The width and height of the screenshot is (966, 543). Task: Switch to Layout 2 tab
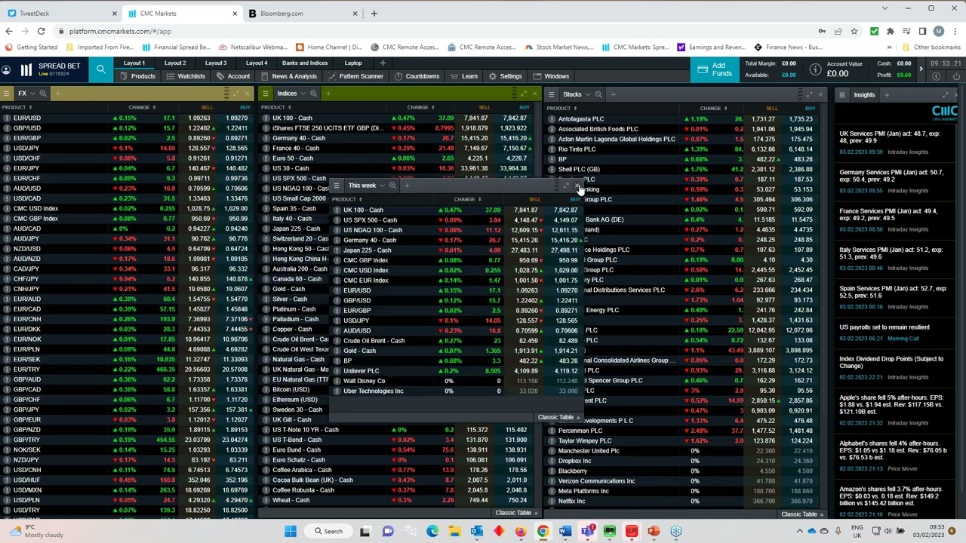pyautogui.click(x=175, y=63)
